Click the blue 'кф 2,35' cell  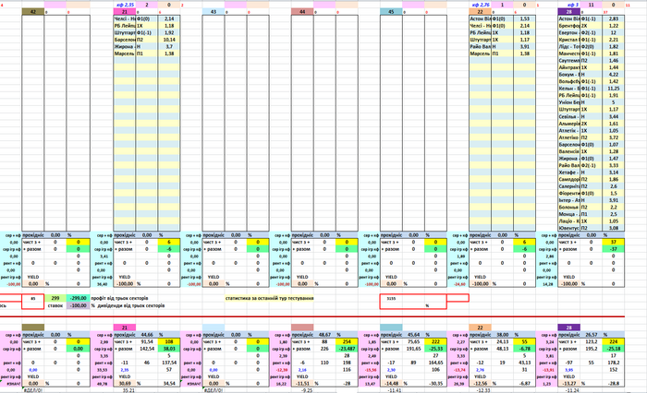(x=125, y=5)
